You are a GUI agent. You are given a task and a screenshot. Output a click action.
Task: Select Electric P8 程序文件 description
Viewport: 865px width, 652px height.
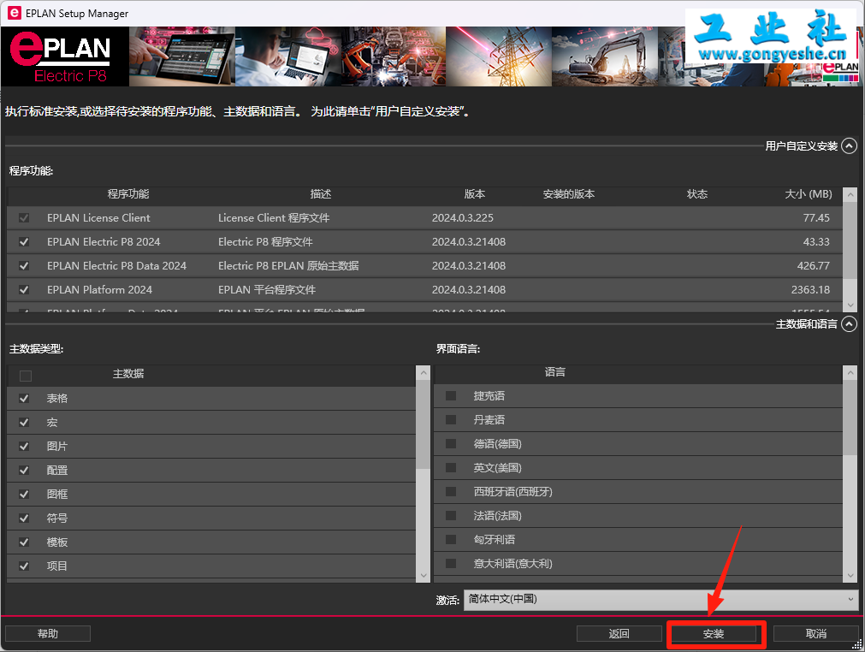[x=265, y=241]
